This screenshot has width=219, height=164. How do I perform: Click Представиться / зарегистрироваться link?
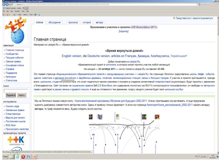(194, 18)
